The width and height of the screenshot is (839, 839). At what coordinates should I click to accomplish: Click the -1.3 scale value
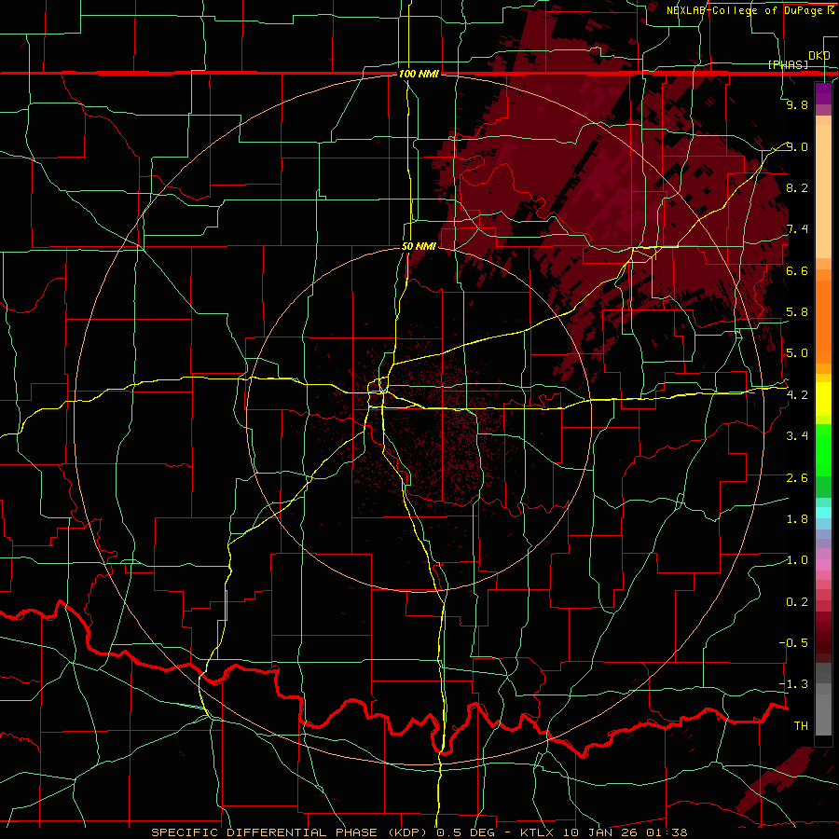(794, 684)
